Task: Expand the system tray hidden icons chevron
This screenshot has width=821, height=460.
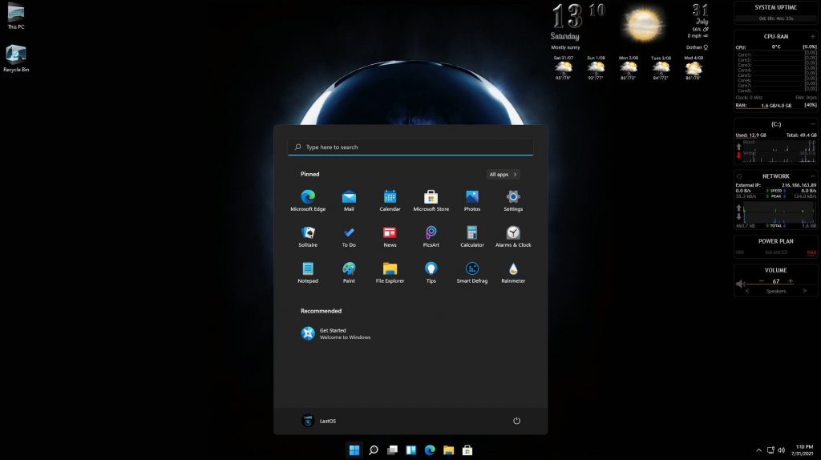Action: coord(758,450)
